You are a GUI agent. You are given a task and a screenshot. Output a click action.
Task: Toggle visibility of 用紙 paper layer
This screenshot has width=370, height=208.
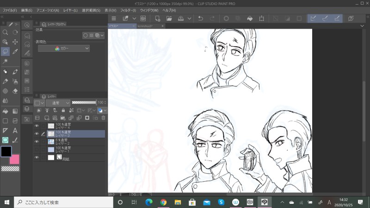(37, 158)
